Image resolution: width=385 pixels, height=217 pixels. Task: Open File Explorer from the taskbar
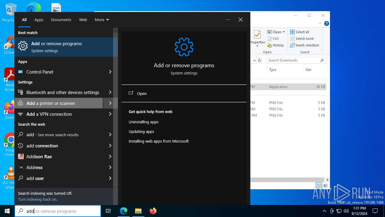(138, 211)
